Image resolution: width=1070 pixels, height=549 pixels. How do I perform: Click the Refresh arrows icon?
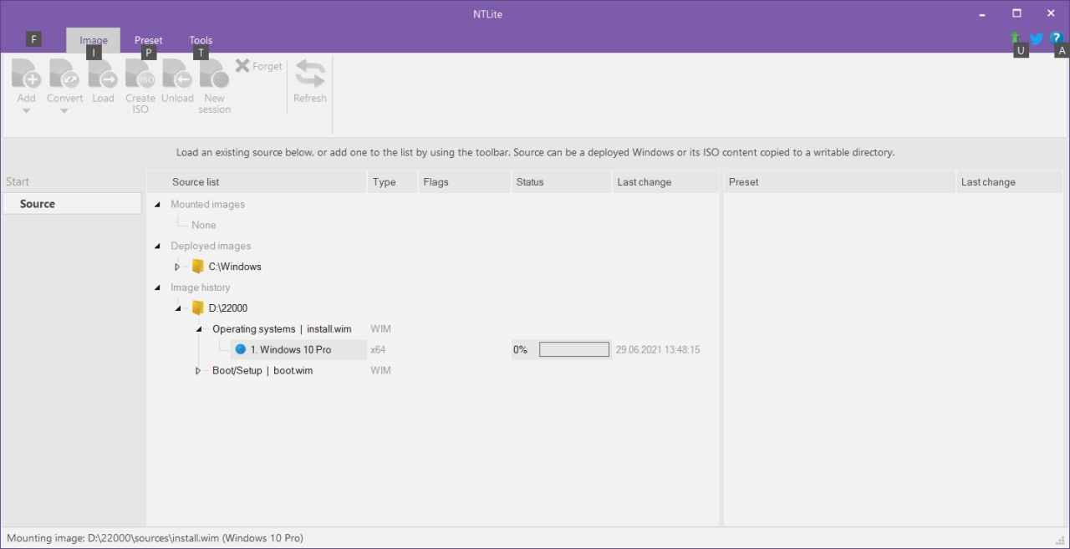[310, 74]
